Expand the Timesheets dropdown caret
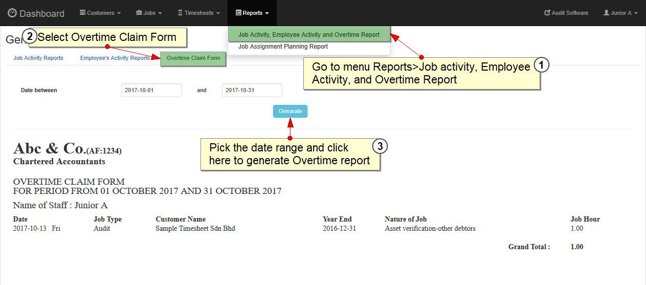 coord(218,13)
